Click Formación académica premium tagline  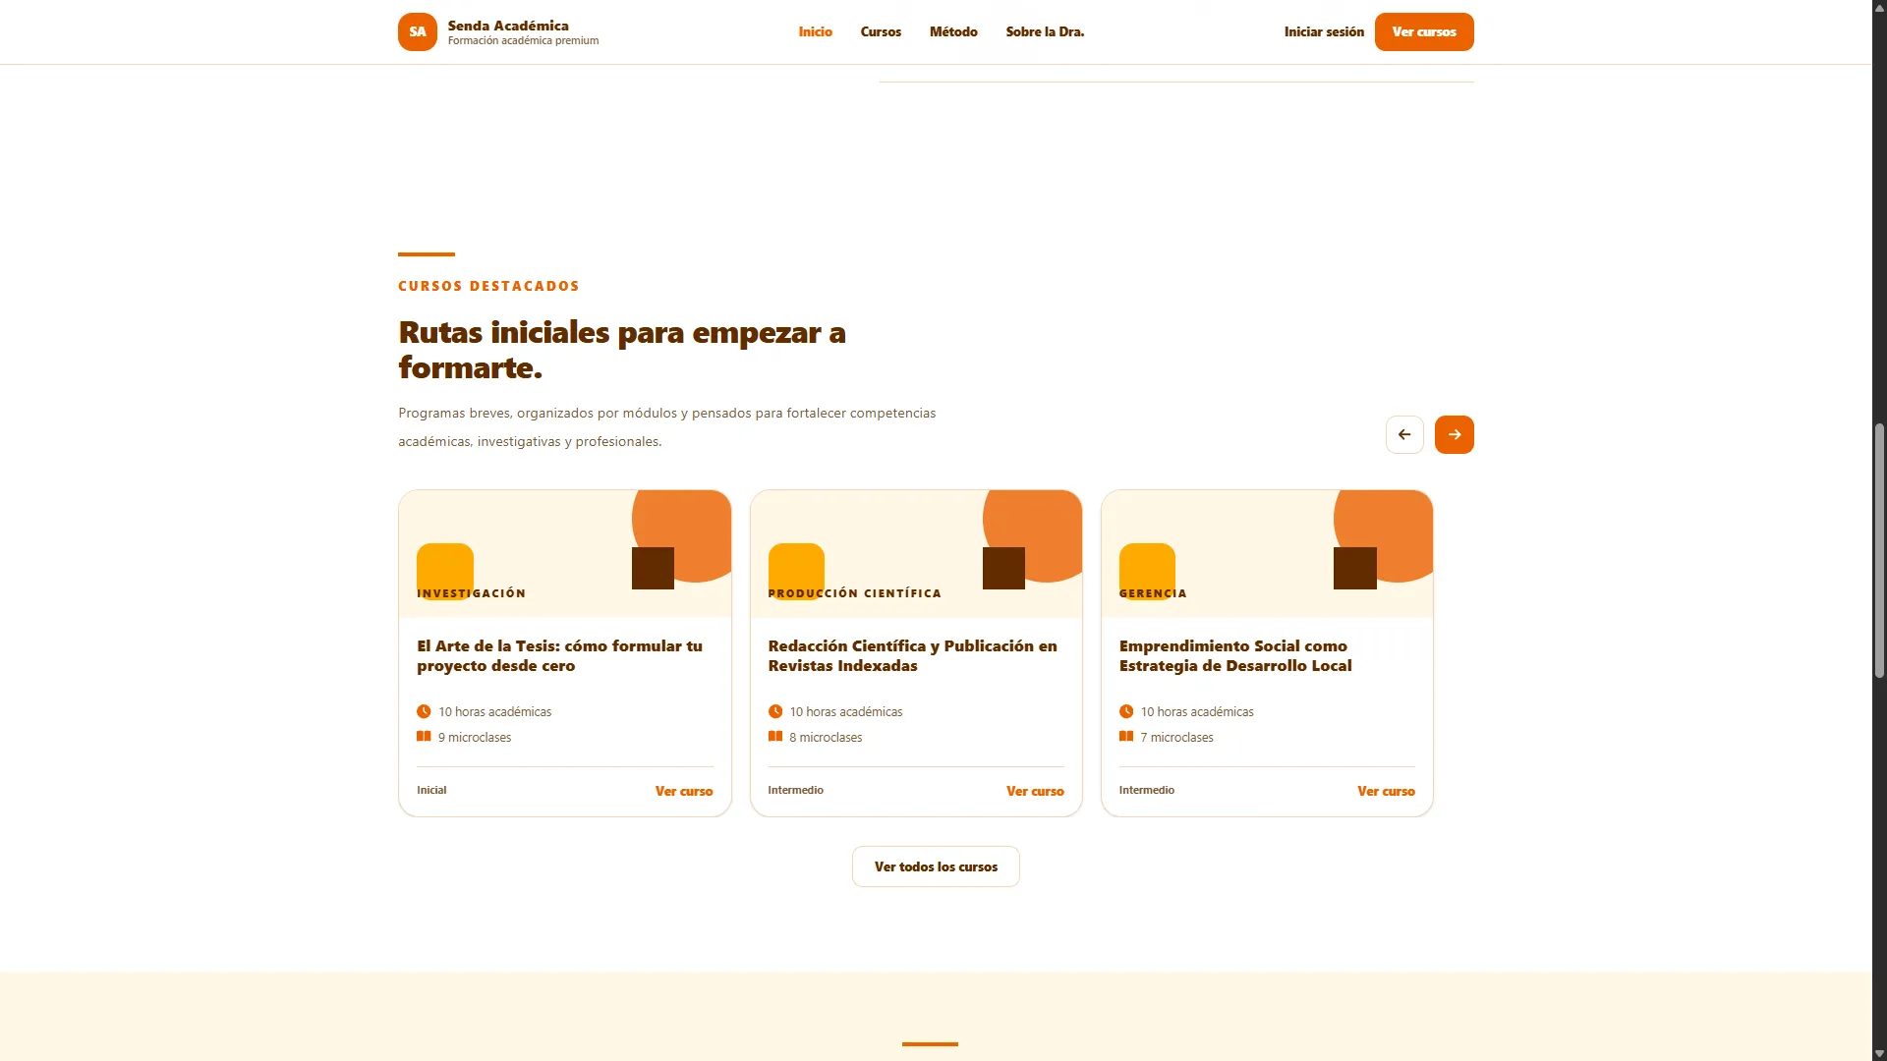pyautogui.click(x=523, y=40)
